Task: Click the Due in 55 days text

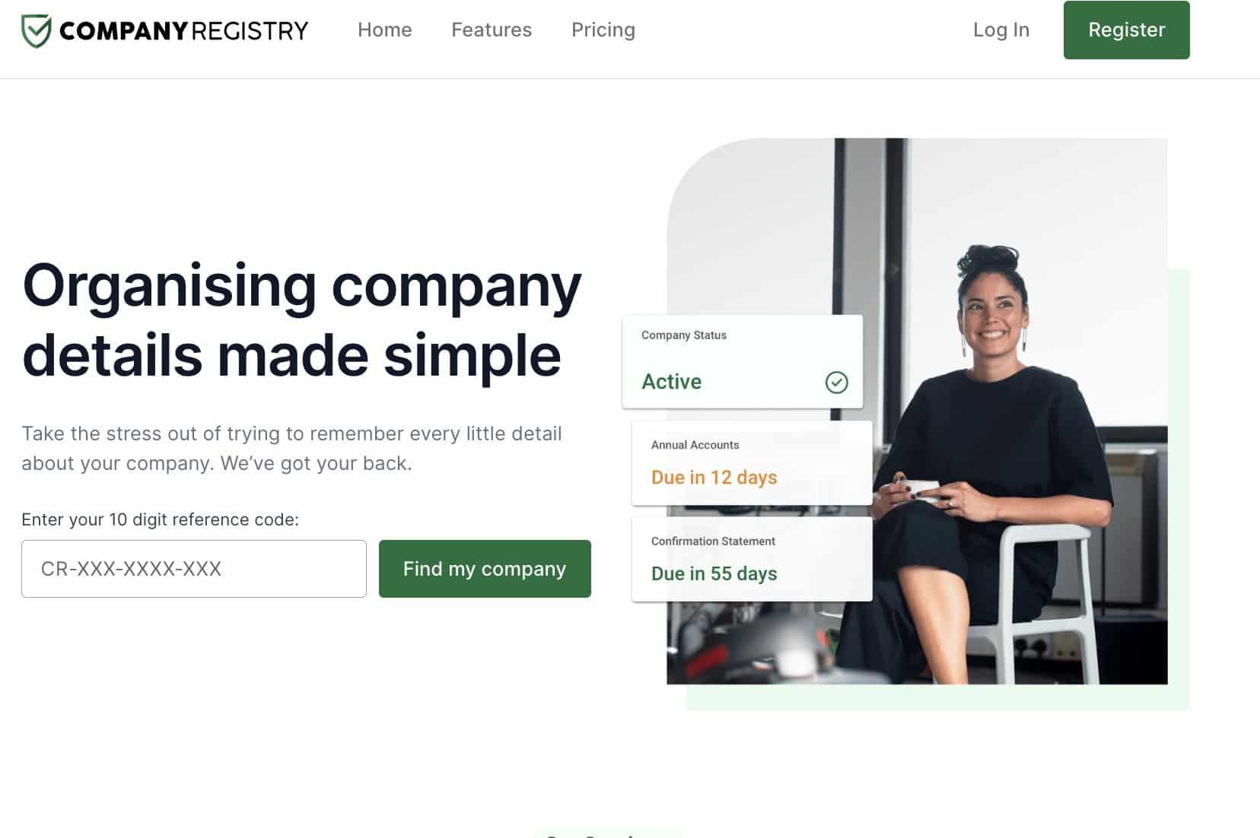Action: click(x=714, y=573)
